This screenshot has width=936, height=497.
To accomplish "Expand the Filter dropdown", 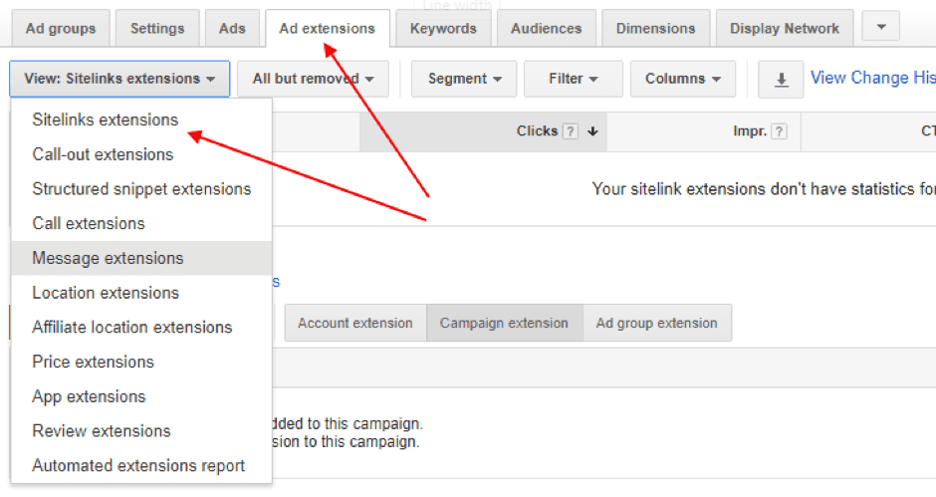I will click(x=573, y=79).
